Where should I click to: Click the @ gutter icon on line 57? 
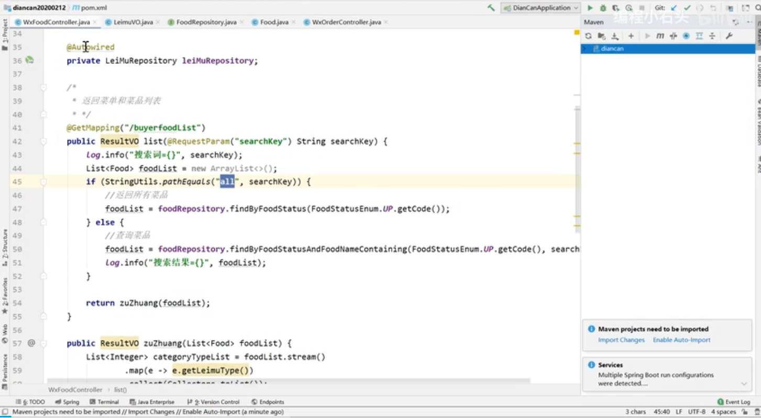(31, 343)
